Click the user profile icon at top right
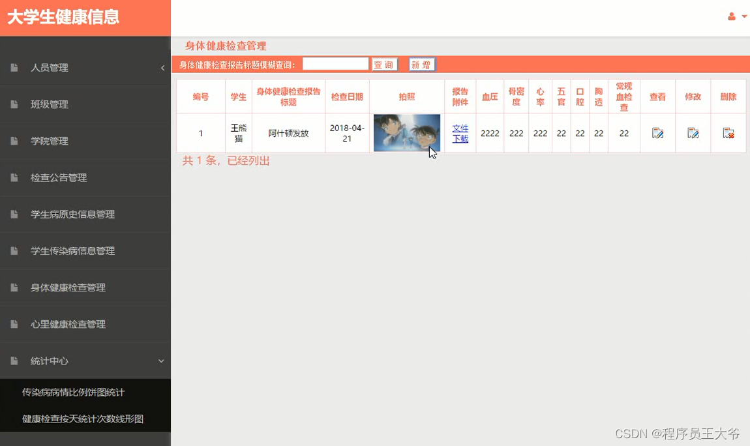Screen dimensions: 750x446 (x=730, y=16)
